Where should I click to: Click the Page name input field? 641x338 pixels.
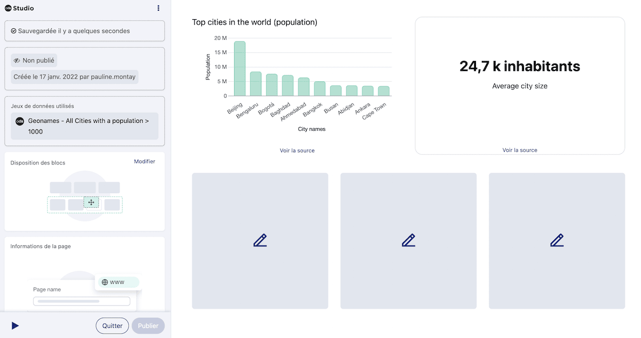(x=82, y=301)
